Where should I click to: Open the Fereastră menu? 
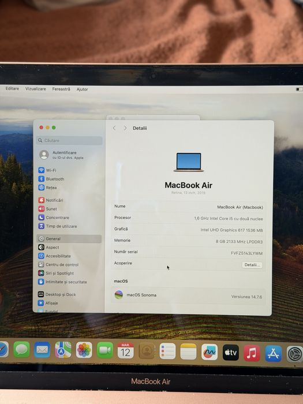click(x=61, y=89)
